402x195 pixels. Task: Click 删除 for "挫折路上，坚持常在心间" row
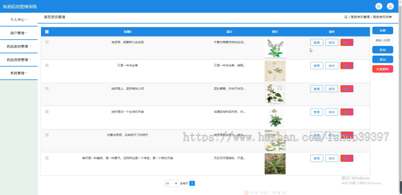tap(347, 89)
